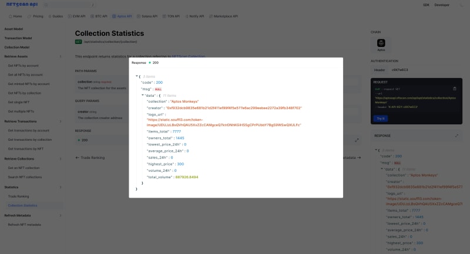The height and width of the screenshot is (254, 470).
Task: Open Get NFTs by collection
Action: coord(24,93)
